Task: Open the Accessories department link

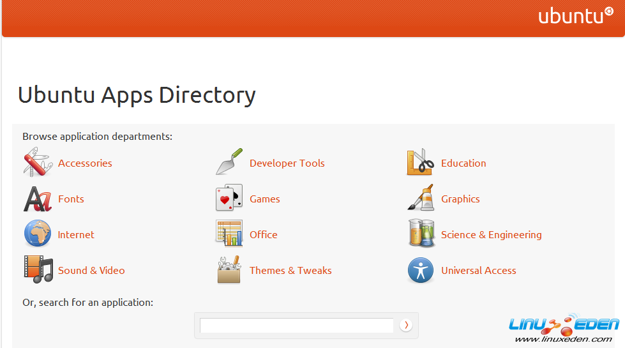Action: tap(85, 163)
